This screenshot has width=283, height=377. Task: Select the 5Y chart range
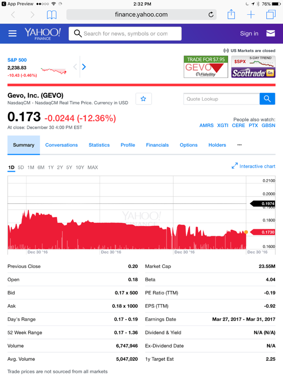(69, 167)
